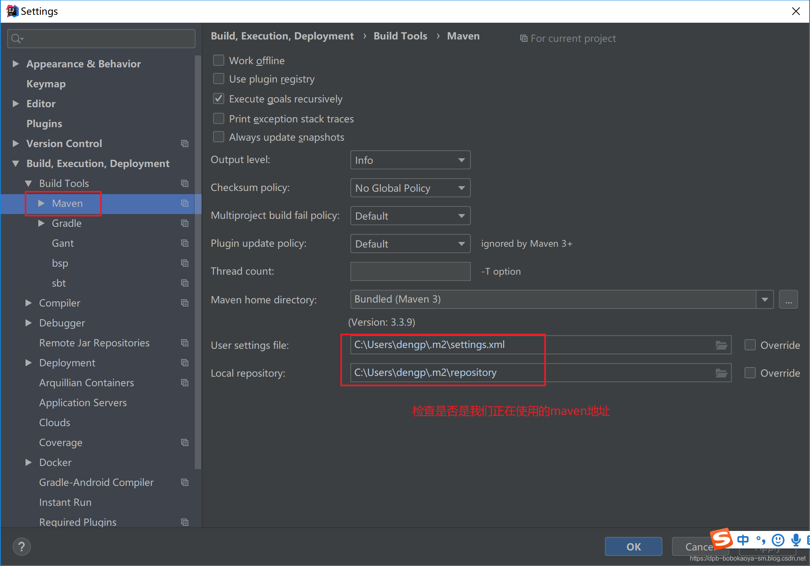
Task: Select the Build Execution Deployment menu item
Action: click(x=95, y=163)
